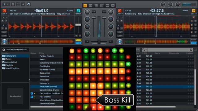Enable LEAP mode on deck A
This screenshot has height=111, width=198.
coord(4,32)
